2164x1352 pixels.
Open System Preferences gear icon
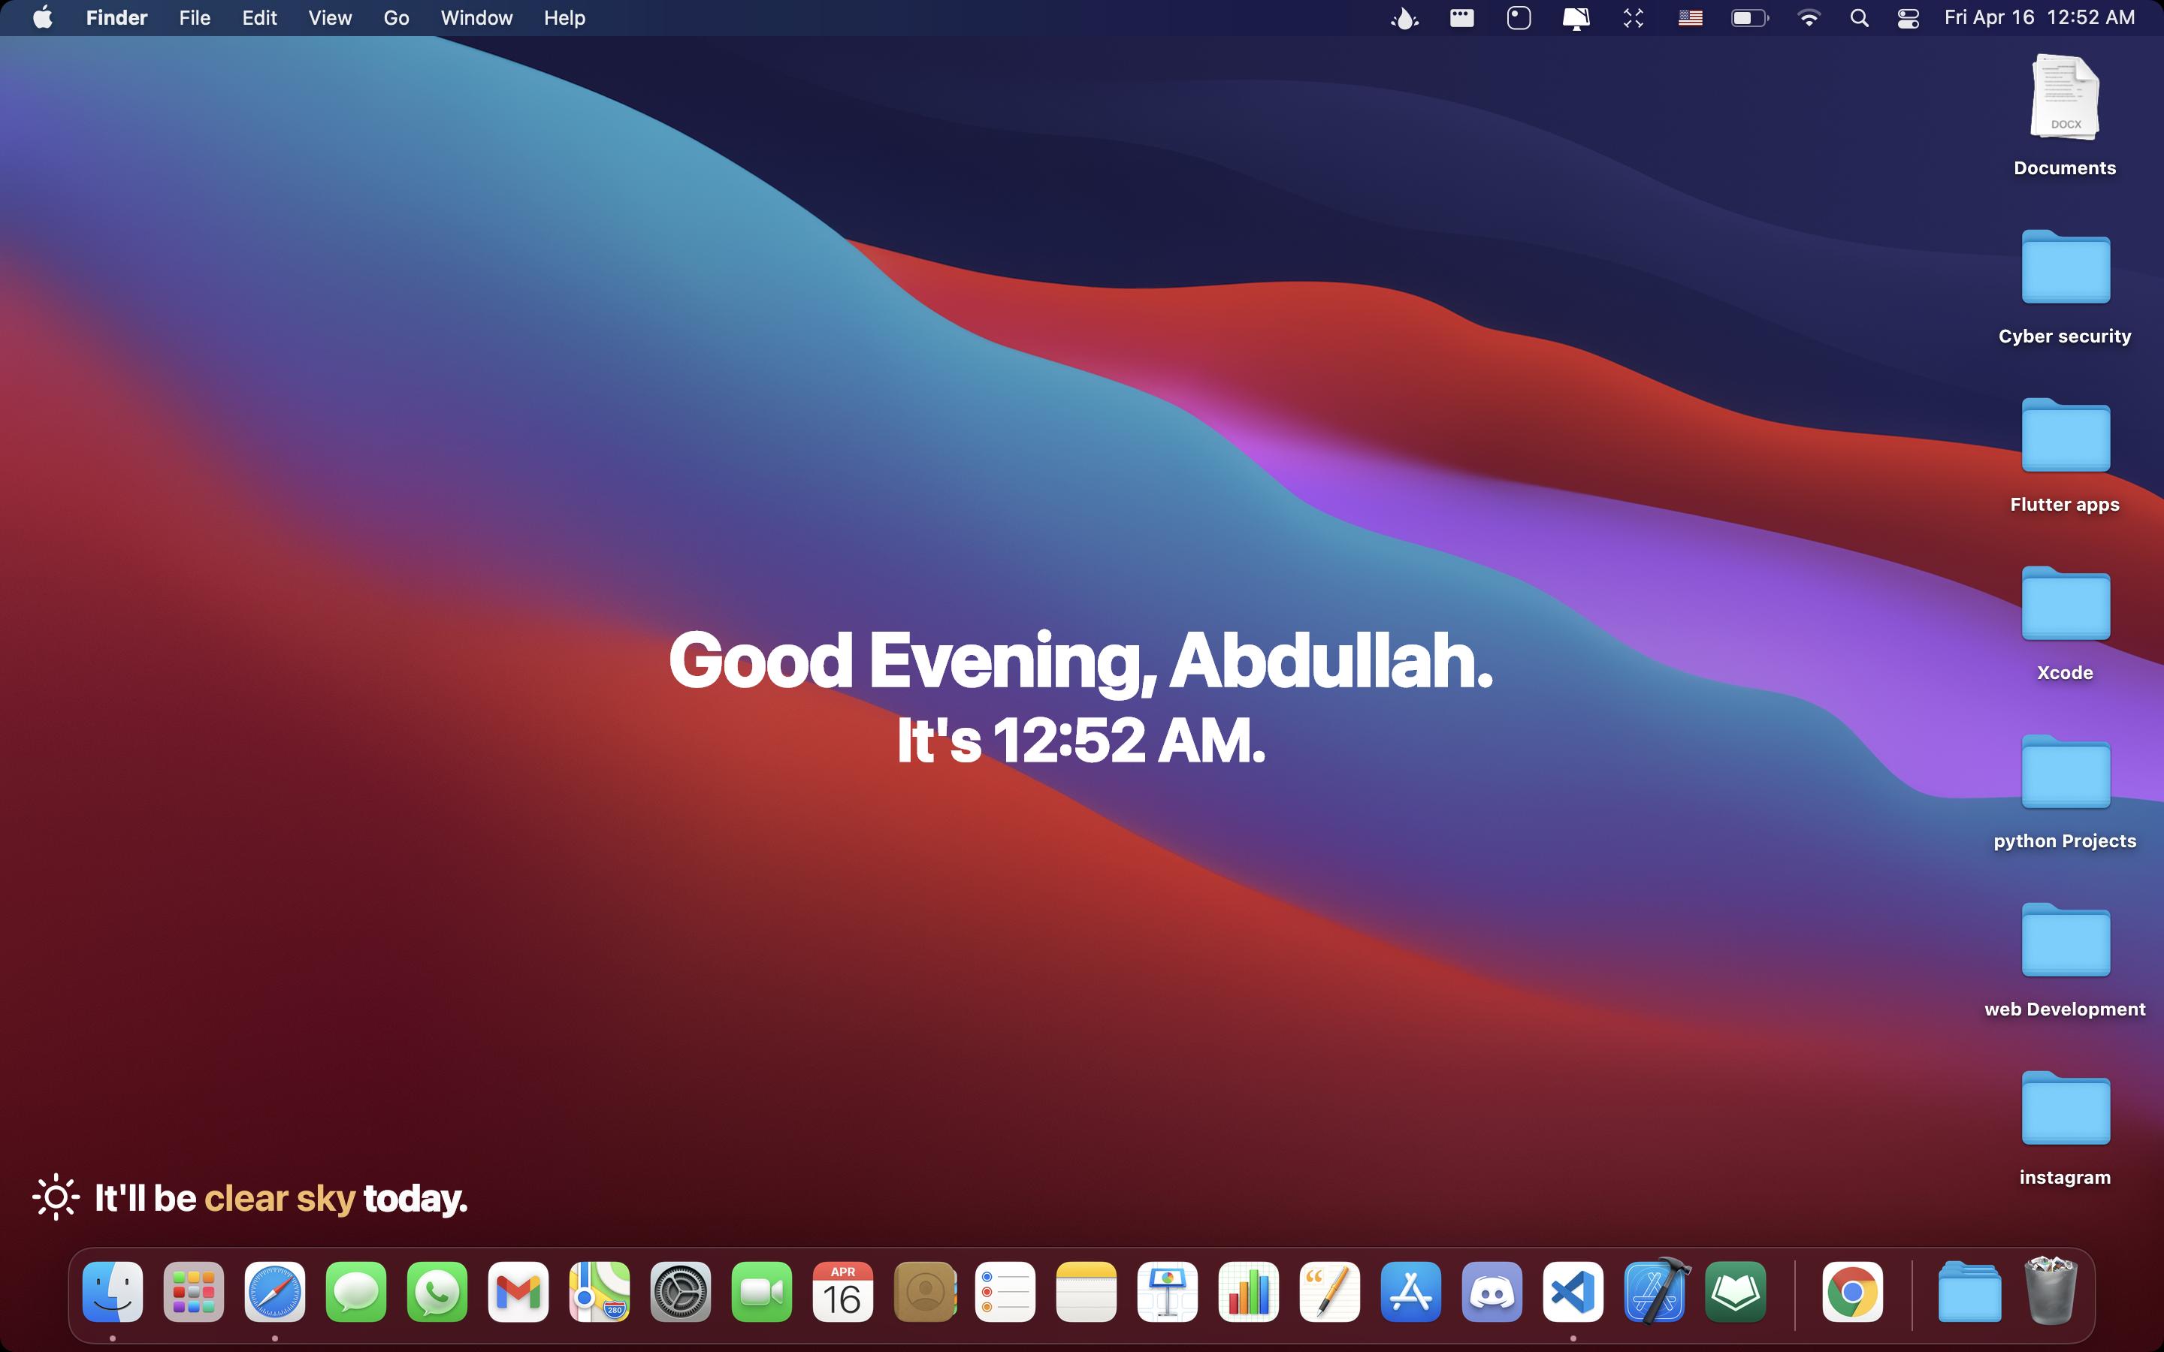pos(681,1292)
